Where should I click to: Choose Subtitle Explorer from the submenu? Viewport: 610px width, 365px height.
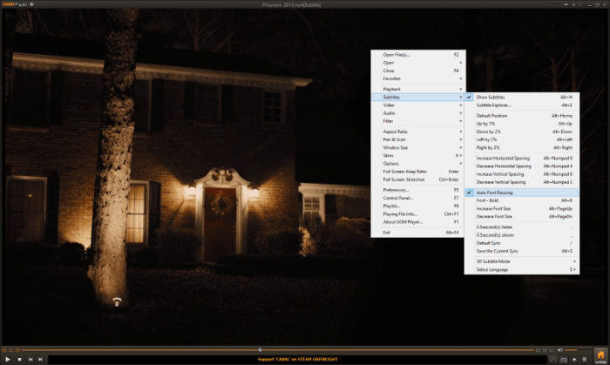pyautogui.click(x=494, y=105)
